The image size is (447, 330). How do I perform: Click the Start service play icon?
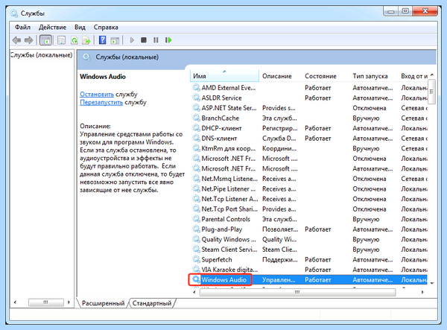pos(132,40)
